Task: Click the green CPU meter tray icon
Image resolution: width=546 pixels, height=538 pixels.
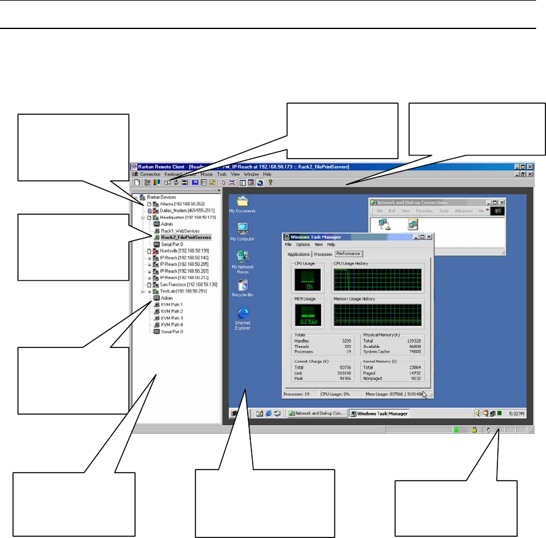Action: [x=499, y=413]
